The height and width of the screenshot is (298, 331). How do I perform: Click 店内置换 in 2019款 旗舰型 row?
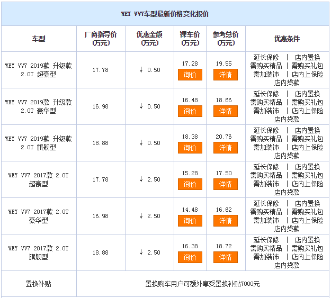307,130
